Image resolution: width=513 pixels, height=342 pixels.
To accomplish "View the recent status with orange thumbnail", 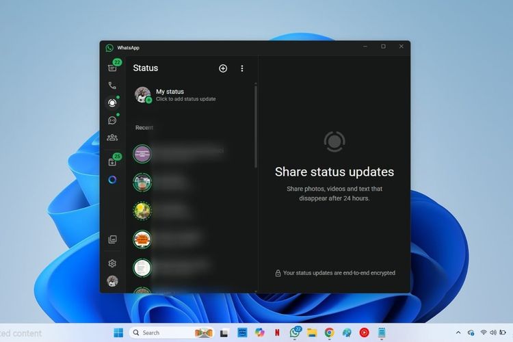I will point(142,238).
